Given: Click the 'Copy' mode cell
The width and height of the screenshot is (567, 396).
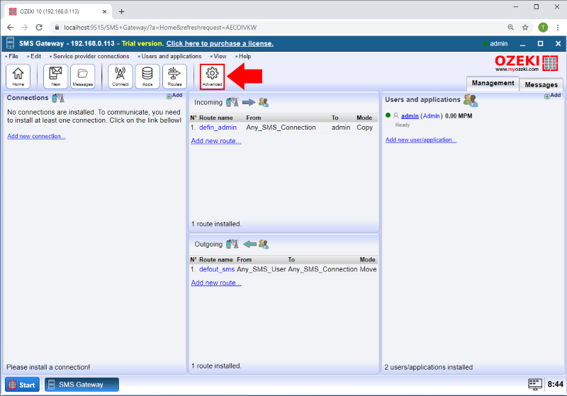Looking at the screenshot, I should tap(364, 128).
